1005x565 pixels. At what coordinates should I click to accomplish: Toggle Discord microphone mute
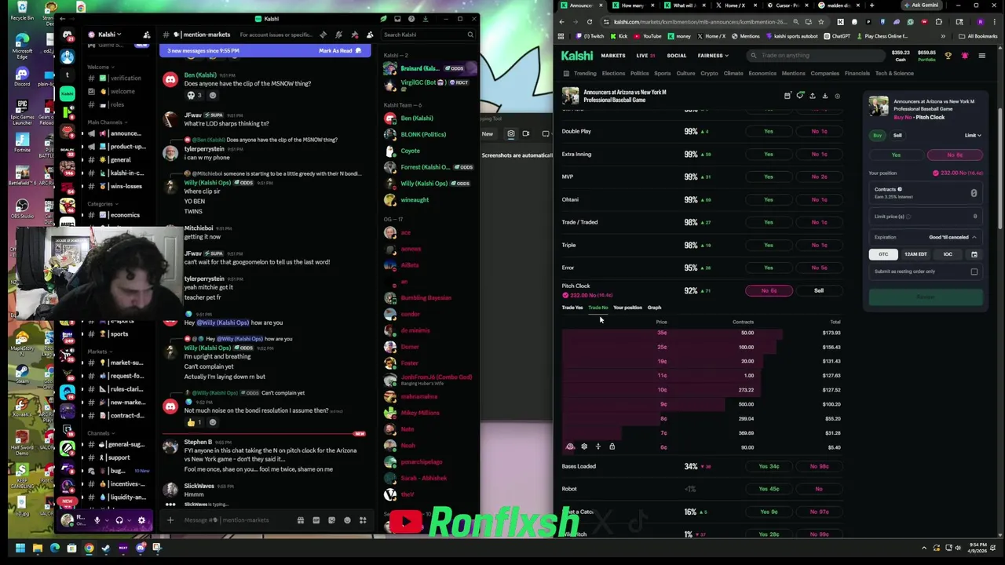[x=97, y=519]
